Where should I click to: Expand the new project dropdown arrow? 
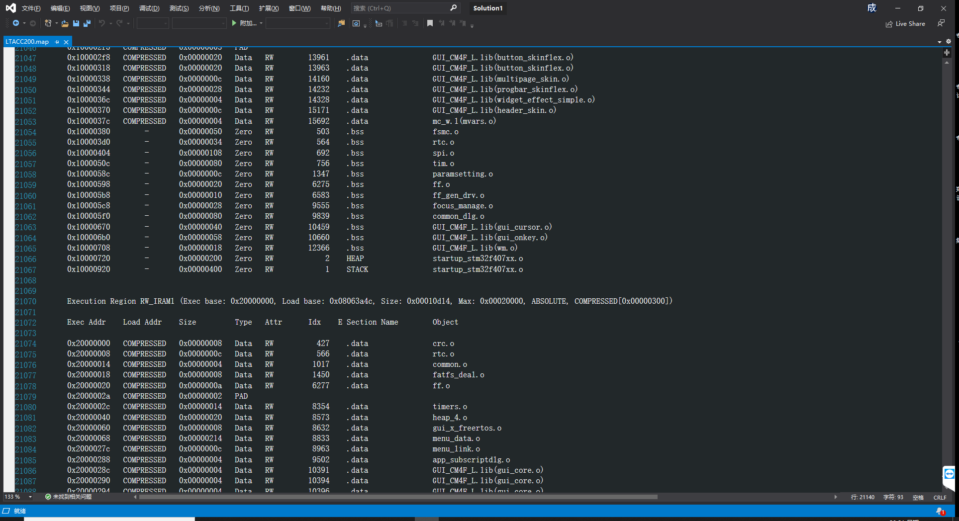[56, 23]
